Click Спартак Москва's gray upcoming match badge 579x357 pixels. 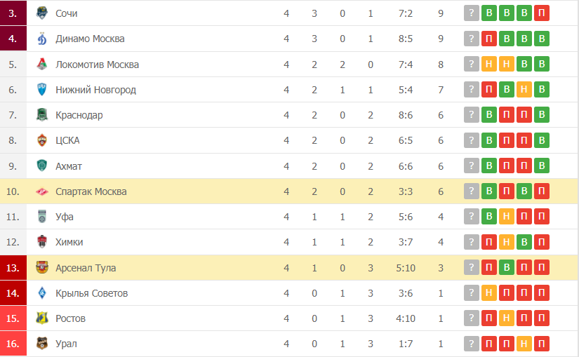(x=471, y=191)
